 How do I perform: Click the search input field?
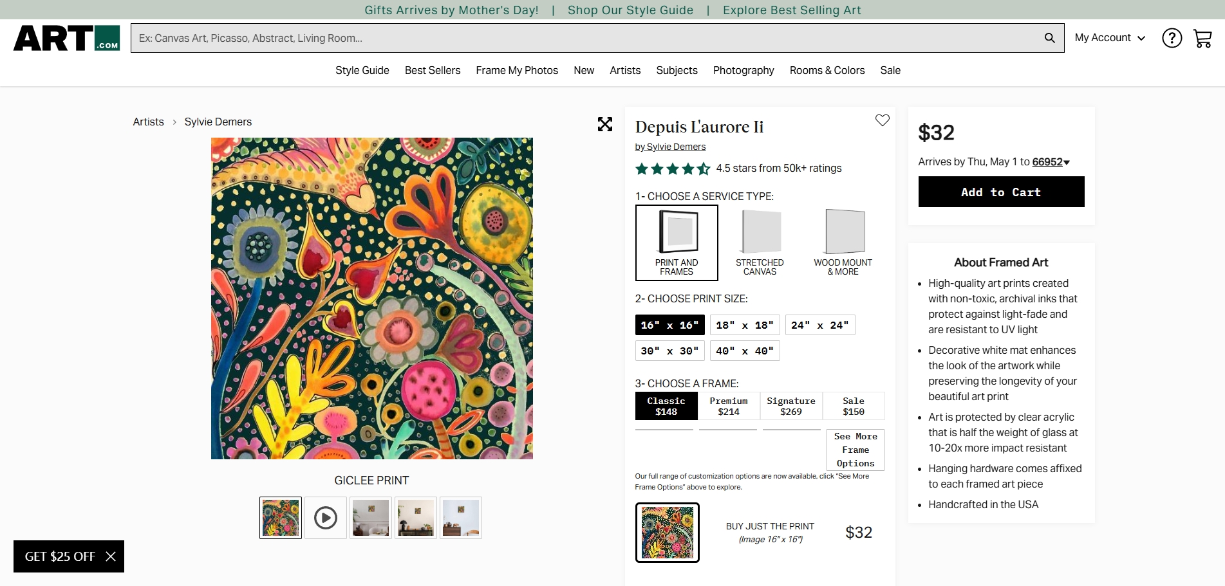(x=579, y=38)
